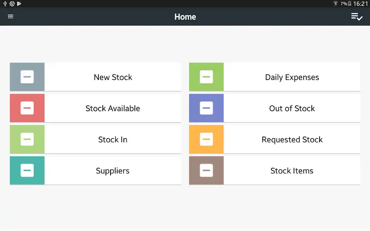Click the blue Out of Stock icon
Image resolution: width=370 pixels, height=231 pixels.
(206, 108)
